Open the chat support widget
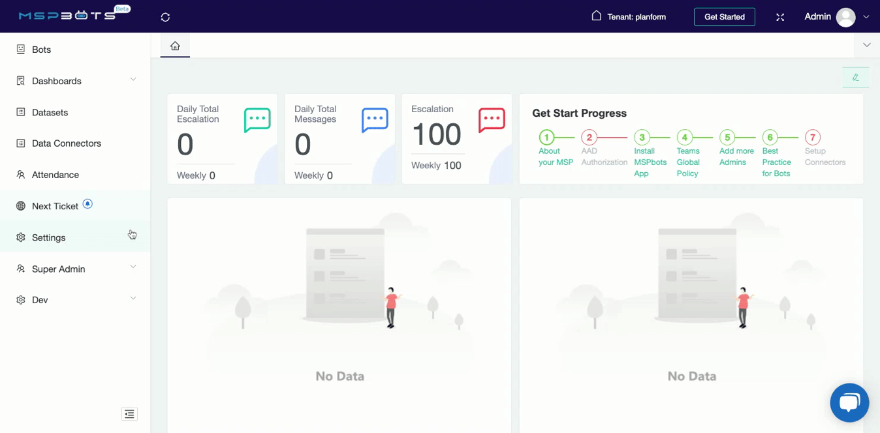The image size is (880, 433). coord(849,402)
